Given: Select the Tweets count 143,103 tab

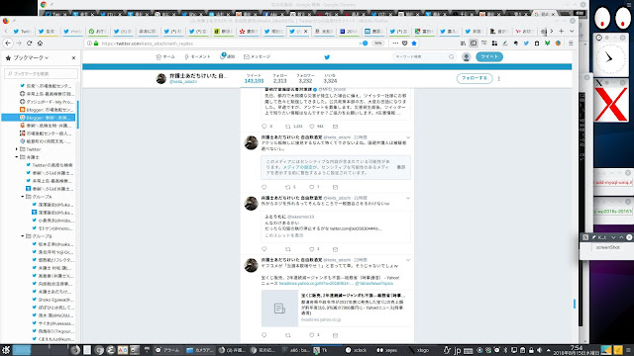Looking at the screenshot, I should pos(254,78).
